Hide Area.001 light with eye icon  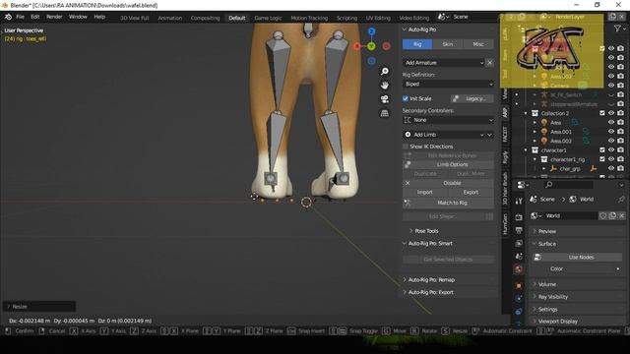point(611,132)
